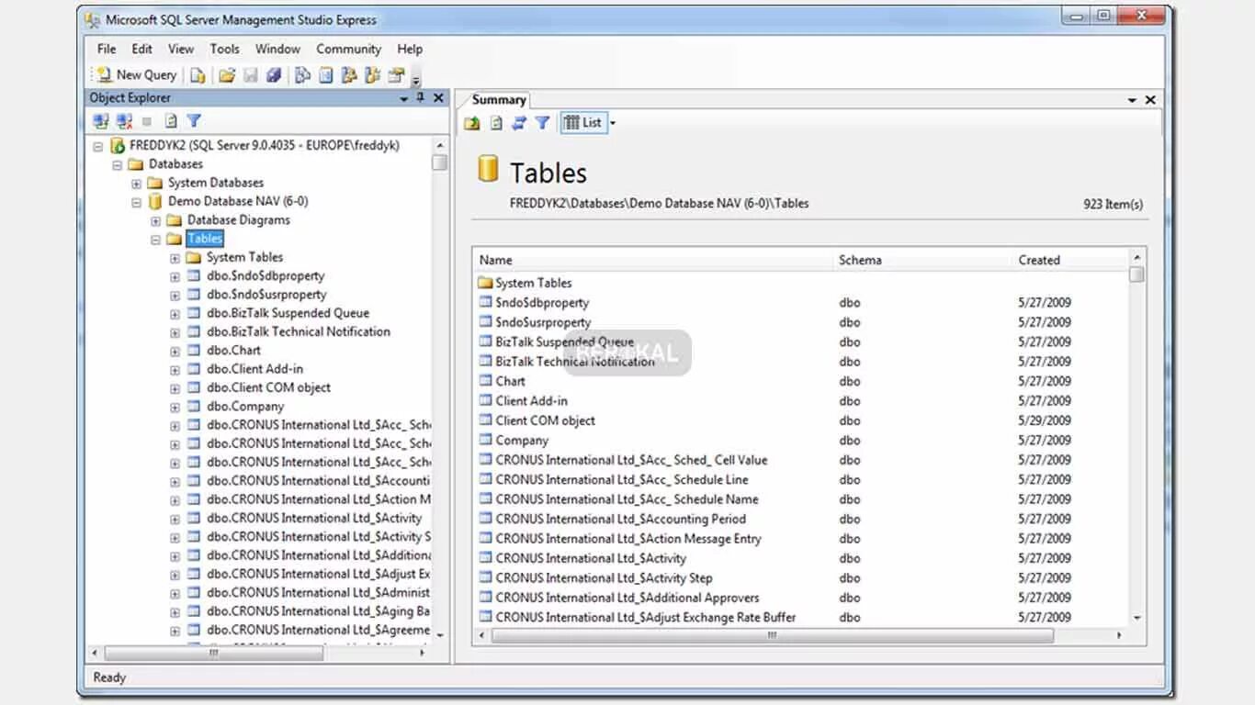Open the Summary page toolbar icon

point(325,75)
